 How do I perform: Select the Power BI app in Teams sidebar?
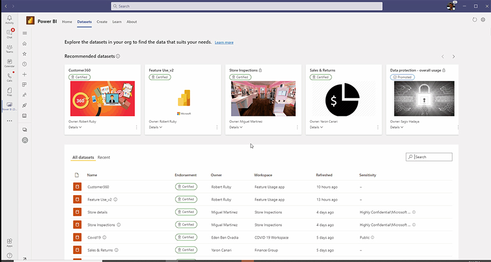[10, 107]
